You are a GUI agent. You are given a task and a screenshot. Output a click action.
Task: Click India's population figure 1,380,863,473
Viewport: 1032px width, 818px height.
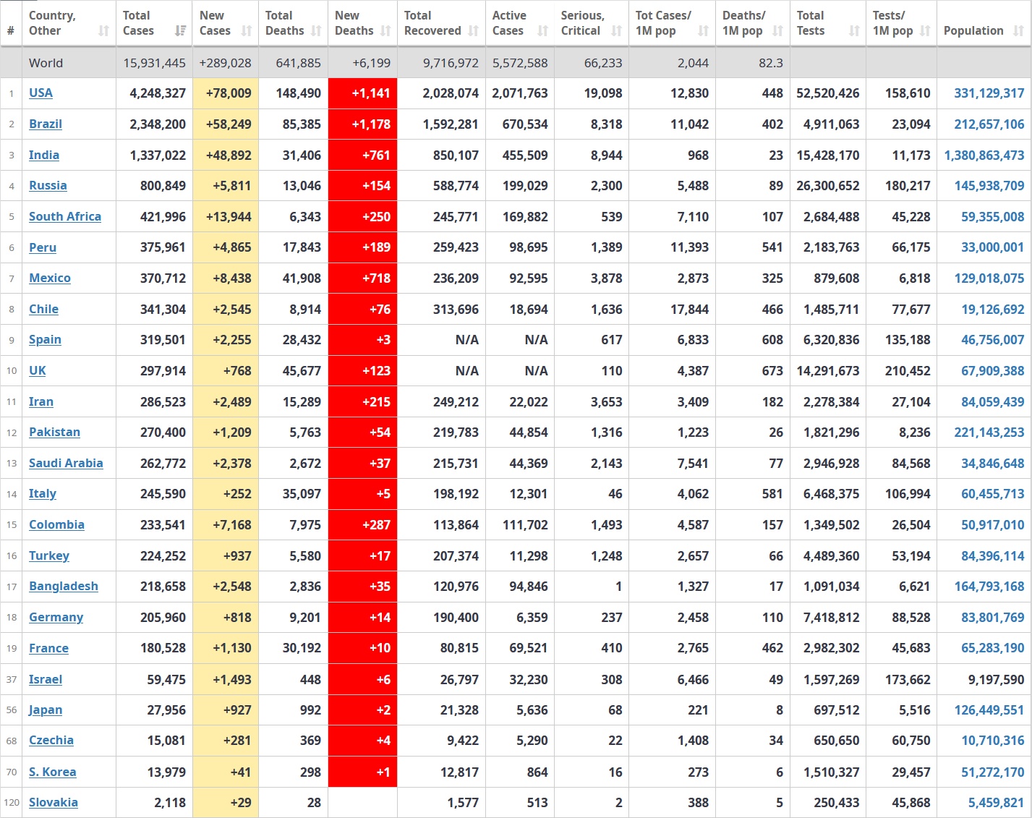pyautogui.click(x=984, y=155)
